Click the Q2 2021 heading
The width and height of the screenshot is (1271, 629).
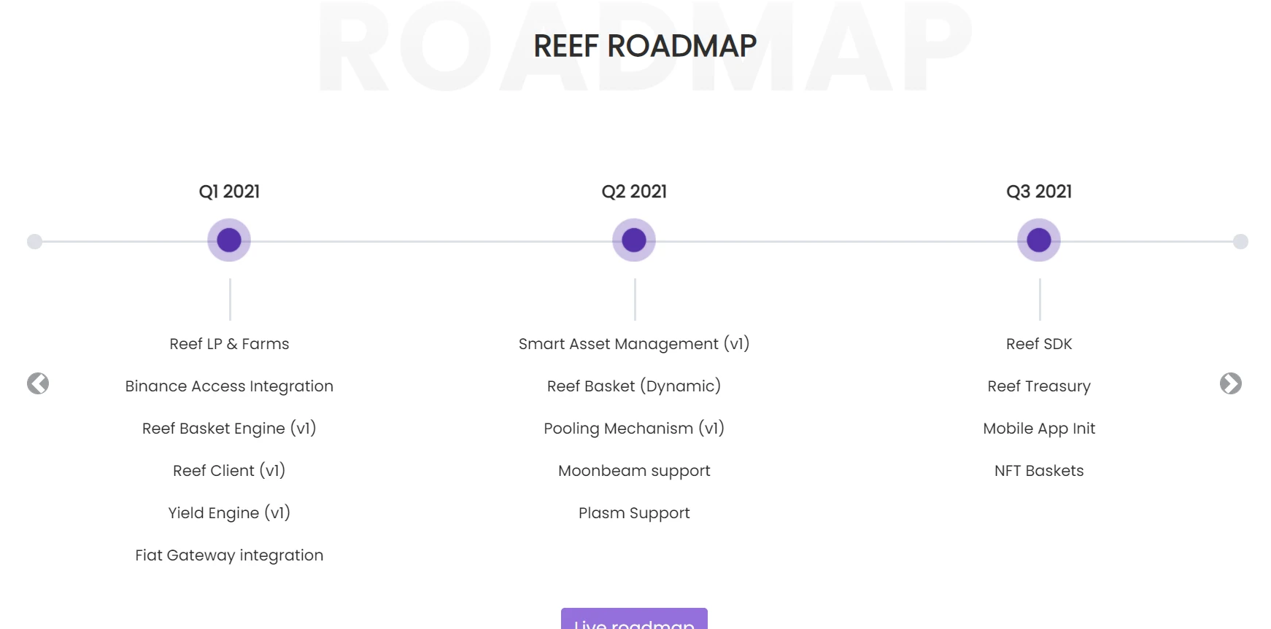[x=634, y=192]
